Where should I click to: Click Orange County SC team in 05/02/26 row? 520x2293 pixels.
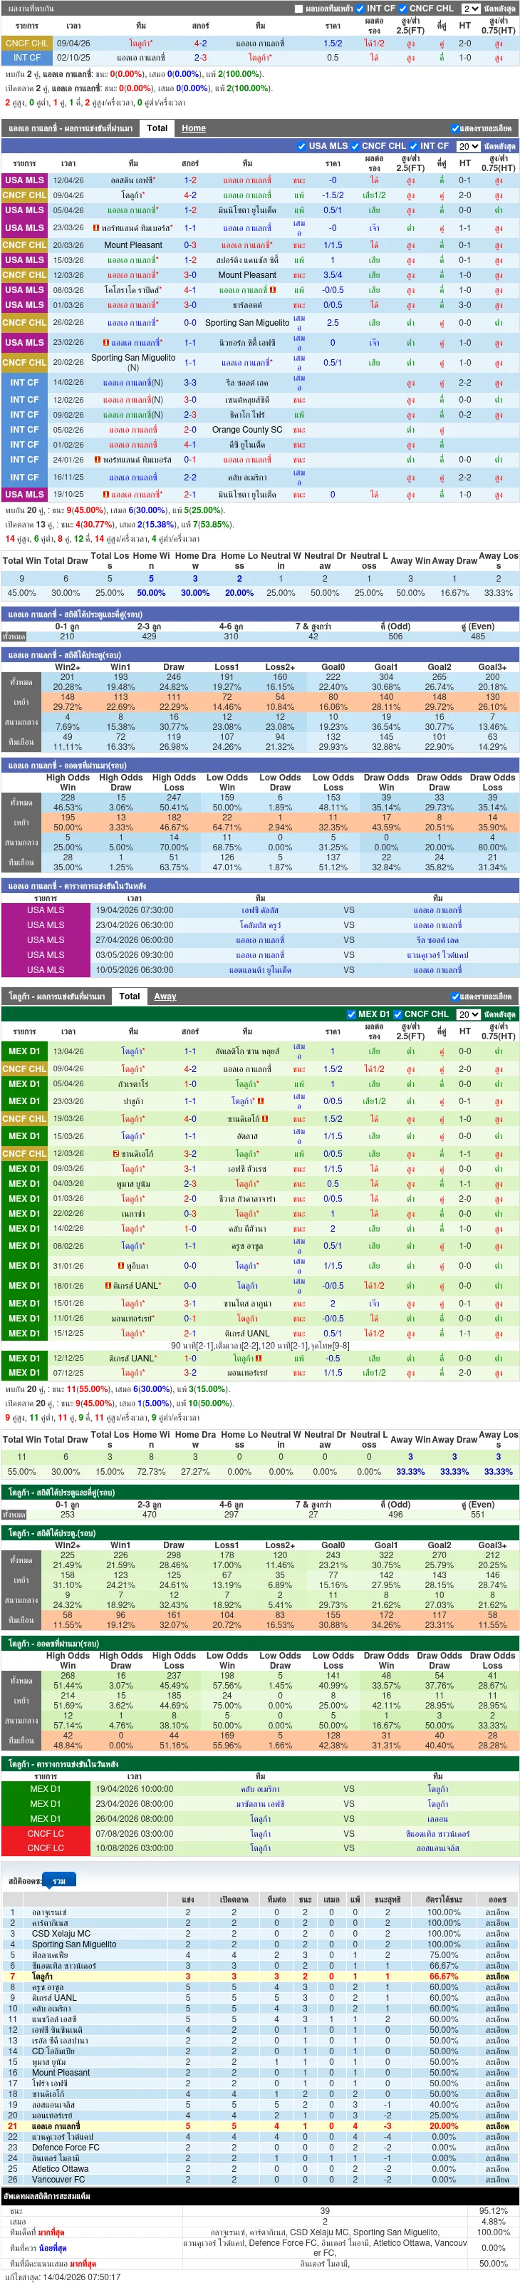coord(247,429)
